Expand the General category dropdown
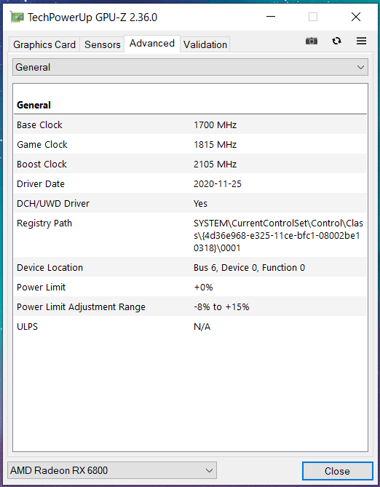 (190, 67)
